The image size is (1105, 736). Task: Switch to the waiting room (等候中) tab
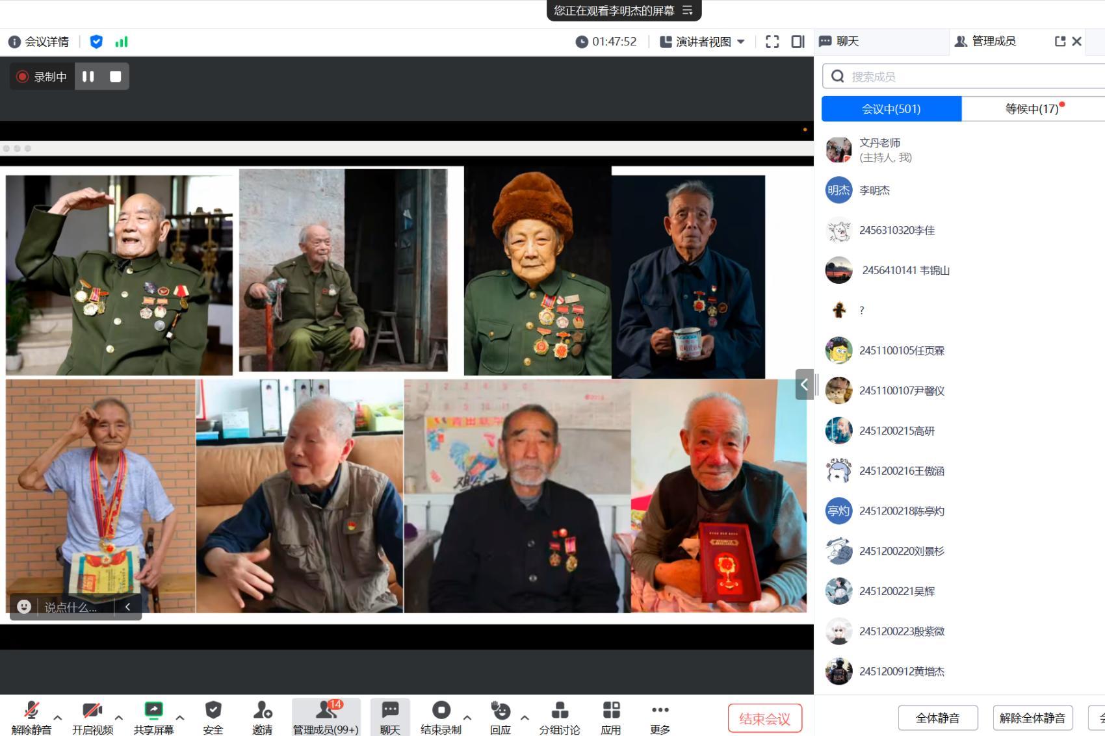click(1032, 109)
